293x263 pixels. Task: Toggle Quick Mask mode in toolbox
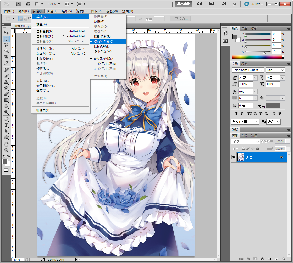pyautogui.click(x=6, y=170)
